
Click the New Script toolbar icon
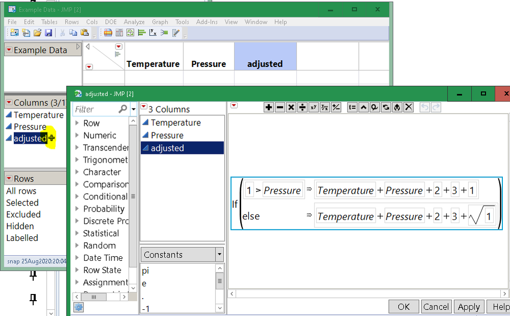tap(26, 33)
